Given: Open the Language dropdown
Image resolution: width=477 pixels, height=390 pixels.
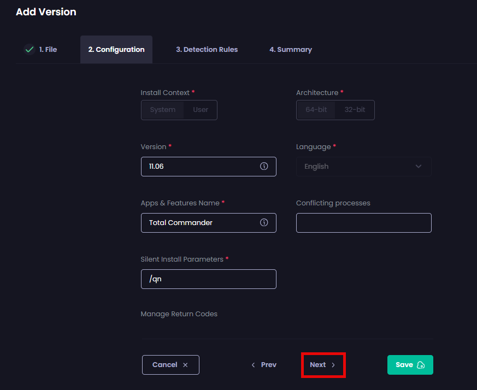Looking at the screenshot, I should 363,167.
